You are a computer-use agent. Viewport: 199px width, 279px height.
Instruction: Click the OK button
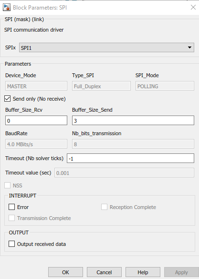click(x=65, y=272)
